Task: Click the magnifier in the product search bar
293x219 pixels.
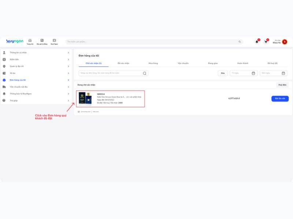Action: (240, 42)
